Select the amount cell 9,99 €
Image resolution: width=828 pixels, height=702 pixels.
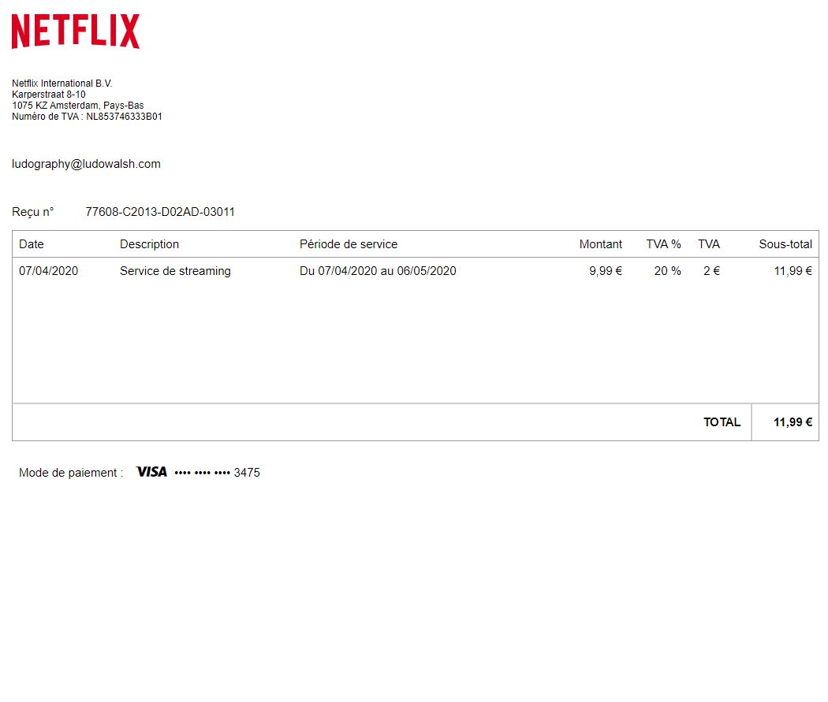pyautogui.click(x=606, y=271)
